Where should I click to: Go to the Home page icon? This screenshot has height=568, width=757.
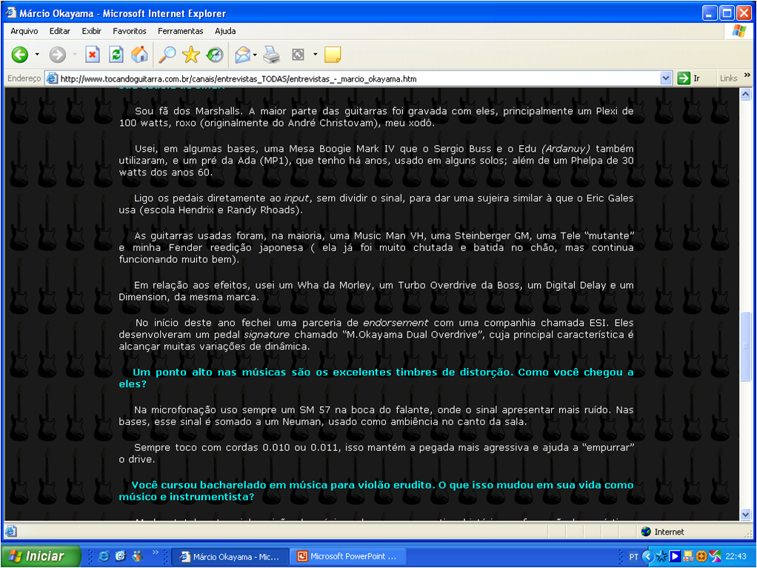click(139, 55)
